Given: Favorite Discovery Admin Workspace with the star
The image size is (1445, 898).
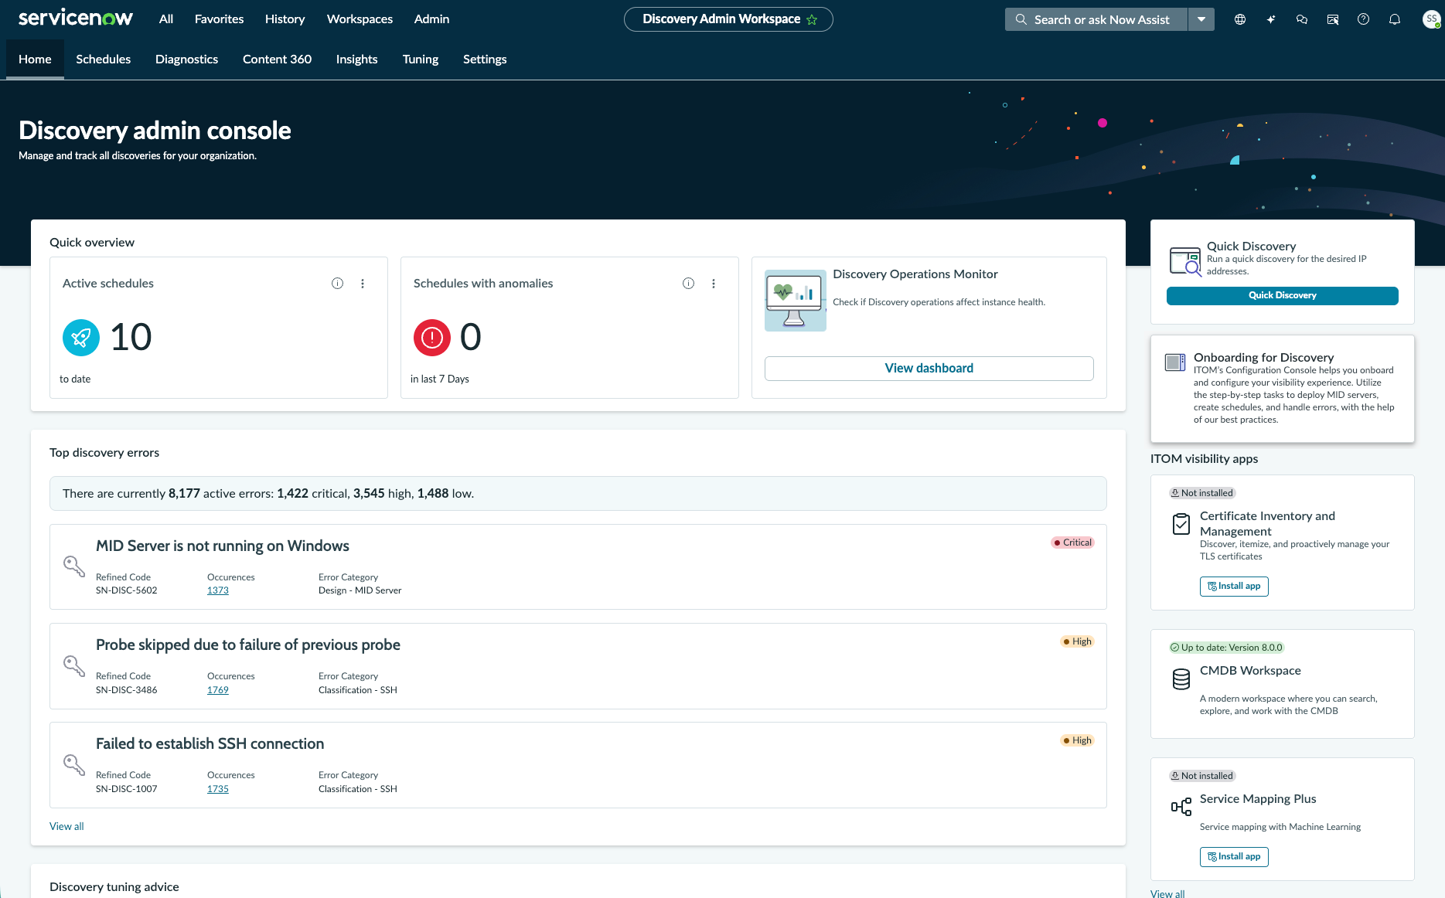Looking at the screenshot, I should point(812,20).
